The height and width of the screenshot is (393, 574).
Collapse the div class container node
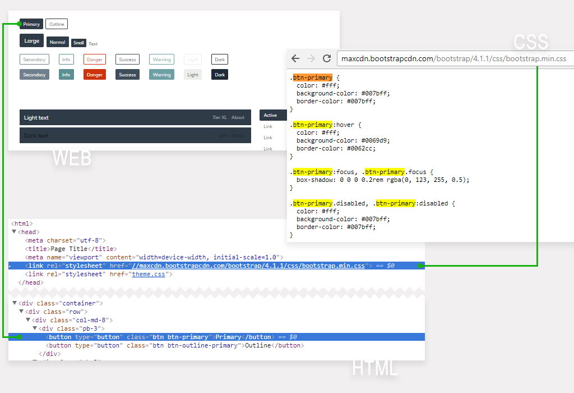coord(13,303)
